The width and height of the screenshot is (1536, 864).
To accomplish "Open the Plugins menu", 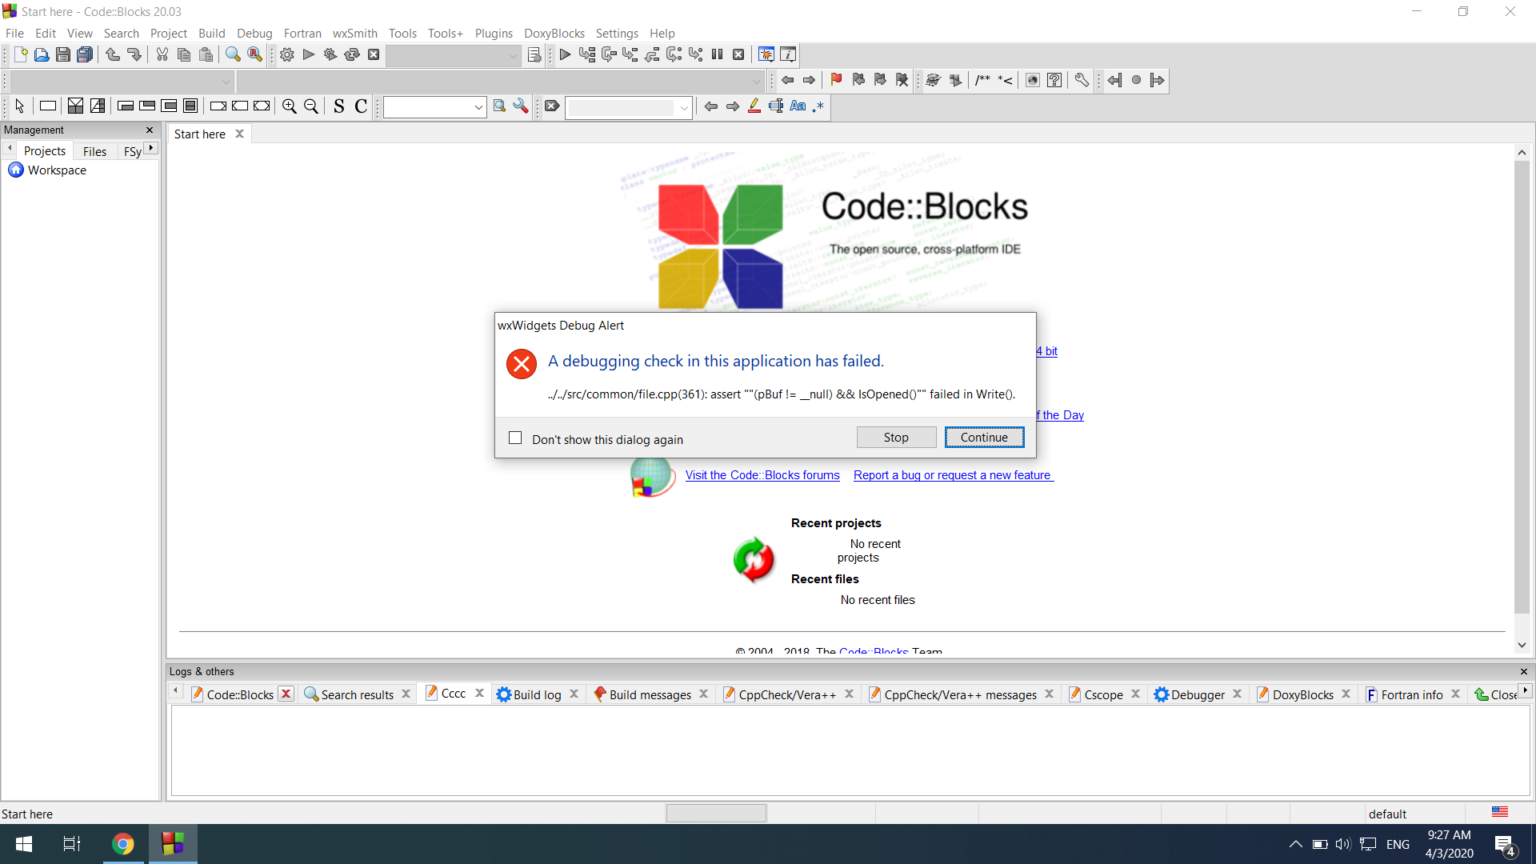I will point(493,33).
